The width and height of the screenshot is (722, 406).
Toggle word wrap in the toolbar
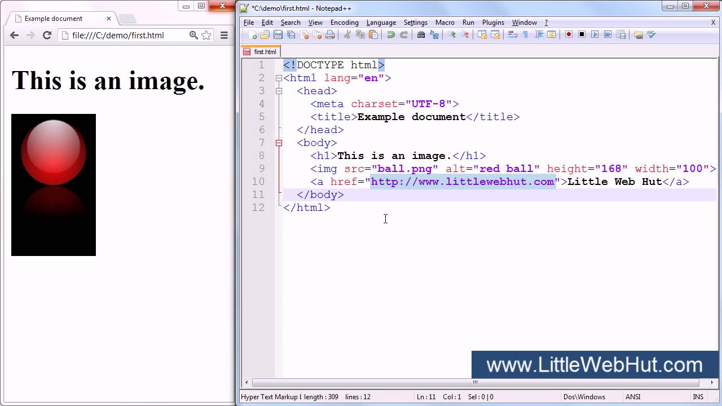(512, 35)
